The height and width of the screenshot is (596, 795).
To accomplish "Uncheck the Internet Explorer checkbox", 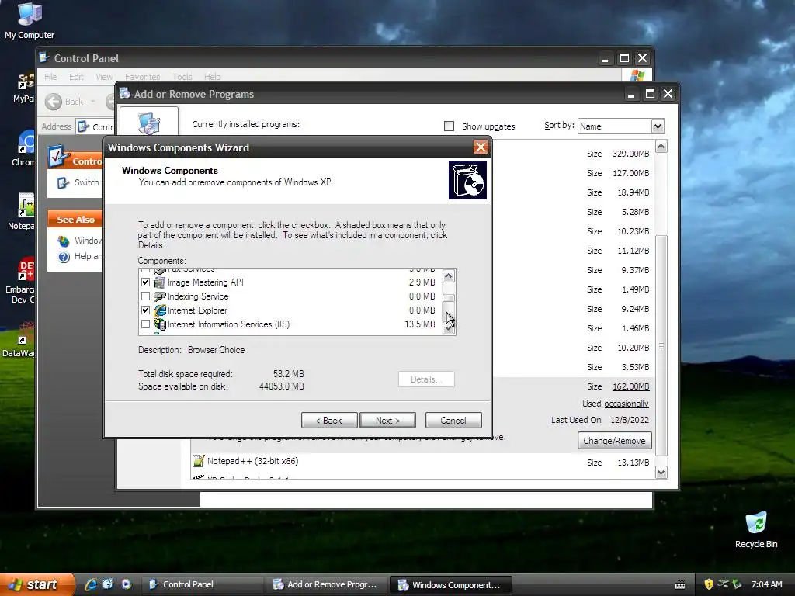I will coord(145,310).
